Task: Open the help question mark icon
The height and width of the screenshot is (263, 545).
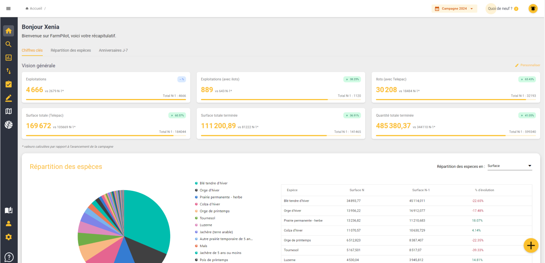Action: pos(8,257)
